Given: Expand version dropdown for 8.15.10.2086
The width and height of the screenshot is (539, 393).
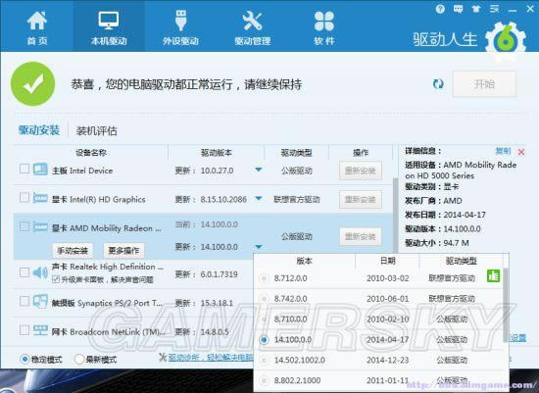Looking at the screenshot, I should pos(259,198).
